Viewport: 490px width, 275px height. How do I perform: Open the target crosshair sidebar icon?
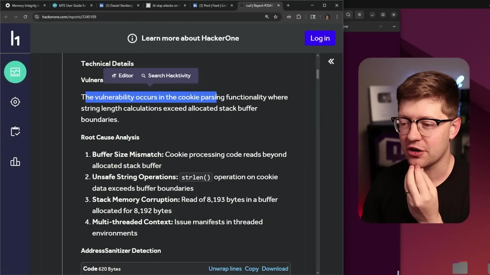15,102
